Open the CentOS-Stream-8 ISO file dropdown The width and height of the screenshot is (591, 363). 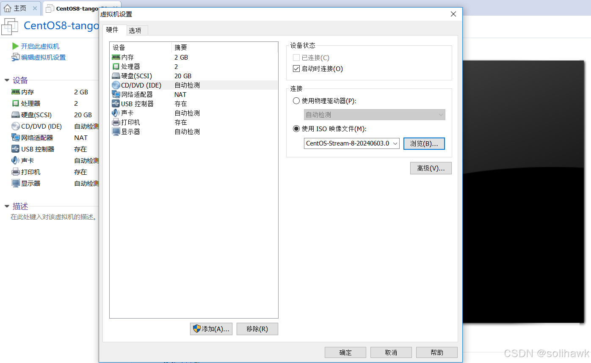[x=395, y=143]
